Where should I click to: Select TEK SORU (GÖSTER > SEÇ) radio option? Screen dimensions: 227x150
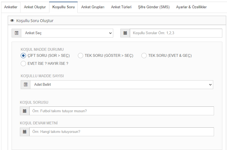pyautogui.click(x=80, y=56)
